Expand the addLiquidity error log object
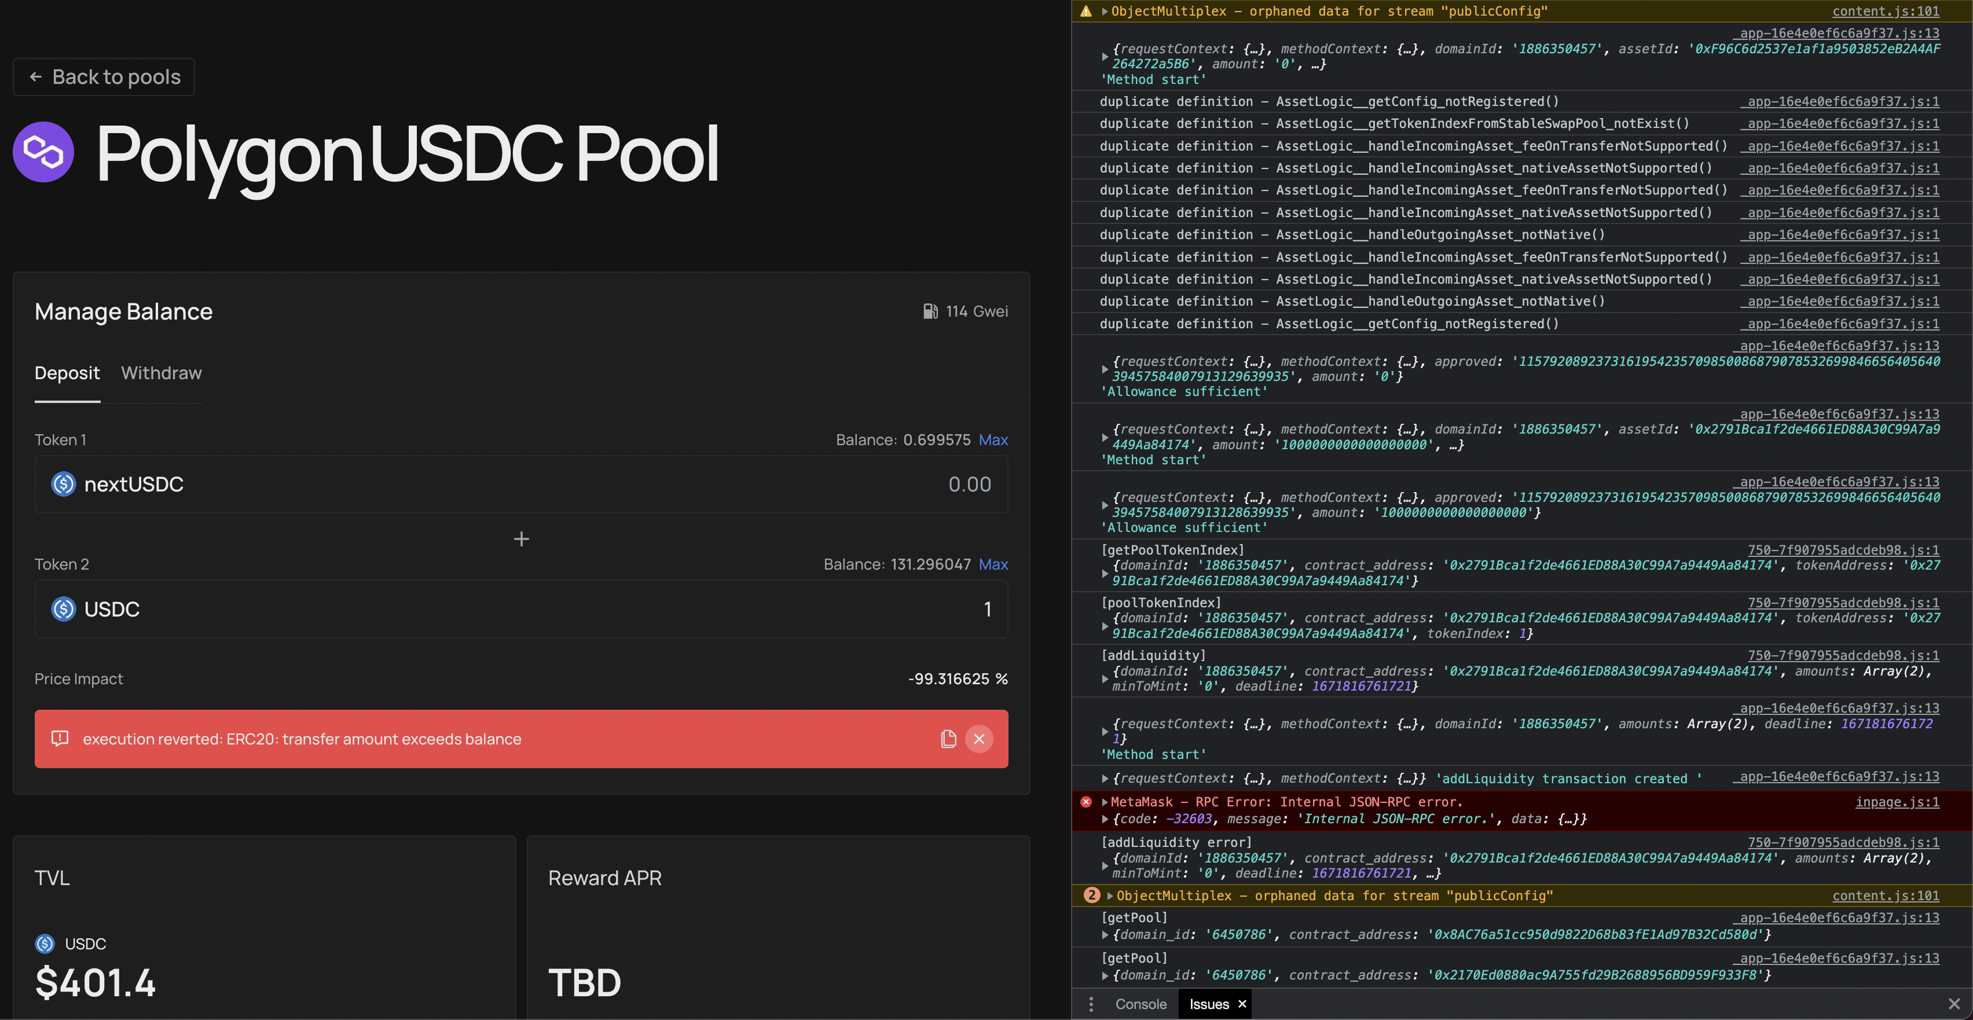The image size is (1973, 1020). 1105,866
